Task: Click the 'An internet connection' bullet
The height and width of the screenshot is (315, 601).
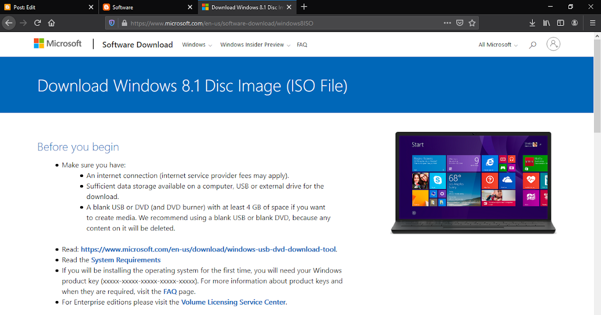Action: click(x=188, y=175)
